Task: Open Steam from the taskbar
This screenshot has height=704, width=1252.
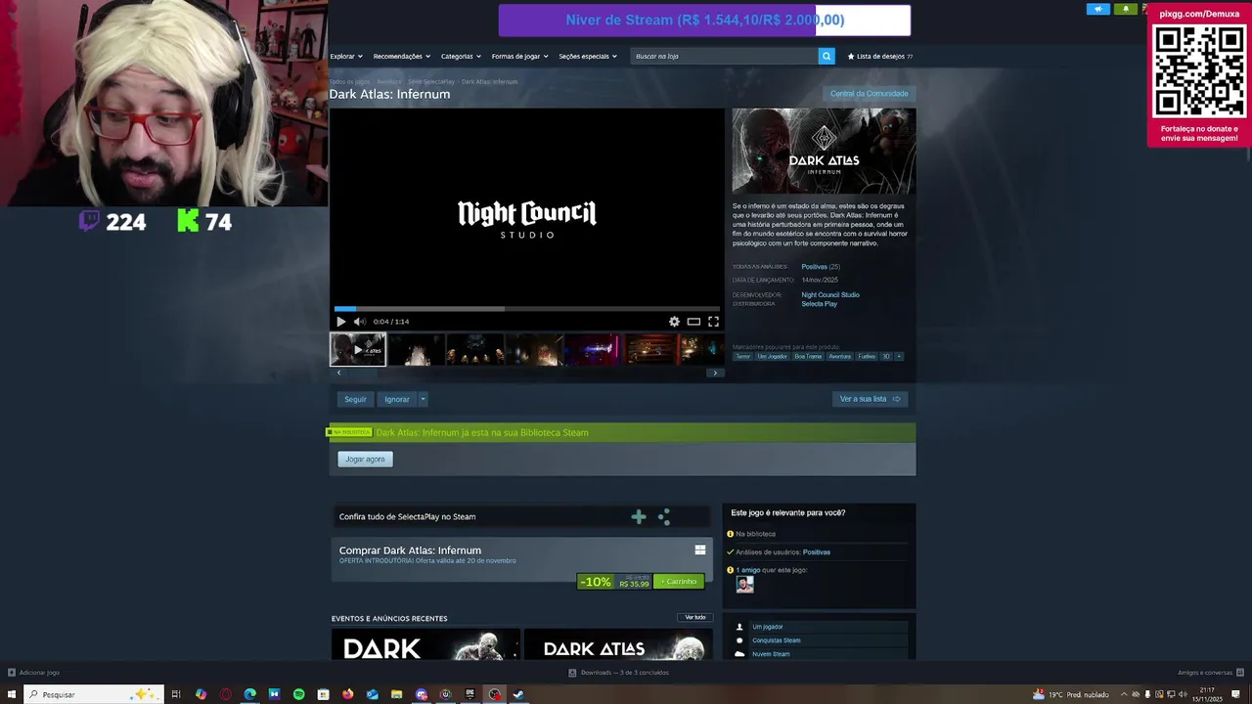Action: pos(518,694)
